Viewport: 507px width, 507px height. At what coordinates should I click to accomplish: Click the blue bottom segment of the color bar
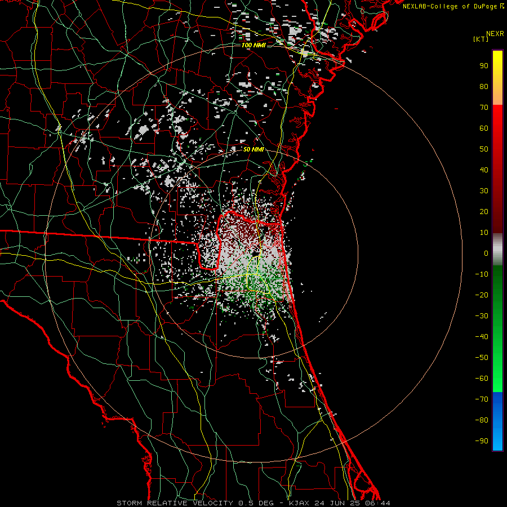tap(497, 421)
